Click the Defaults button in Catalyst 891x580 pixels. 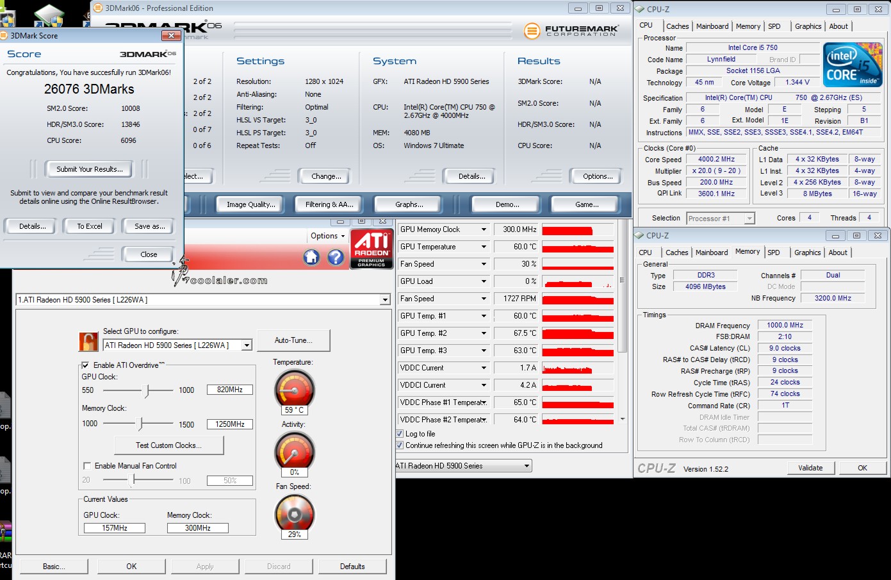pos(352,567)
